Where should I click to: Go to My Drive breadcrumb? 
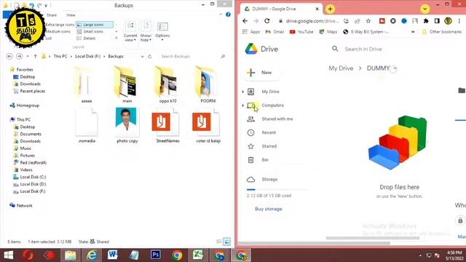click(341, 68)
